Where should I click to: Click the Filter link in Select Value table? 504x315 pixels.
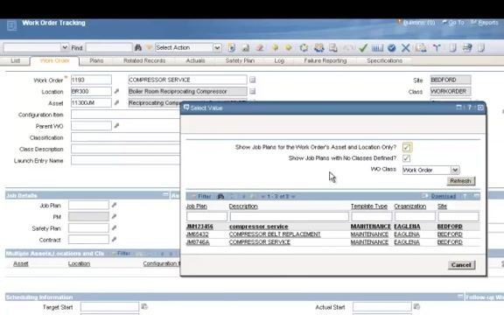pos(205,196)
